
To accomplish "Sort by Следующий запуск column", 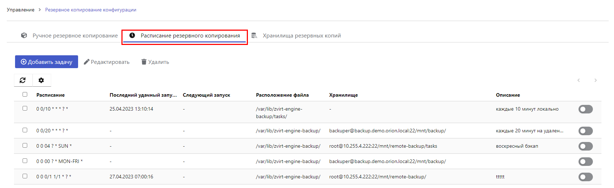I will pyautogui.click(x=206, y=95).
